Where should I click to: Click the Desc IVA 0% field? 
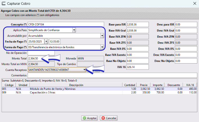pyautogui.click(x=186, y=49)
